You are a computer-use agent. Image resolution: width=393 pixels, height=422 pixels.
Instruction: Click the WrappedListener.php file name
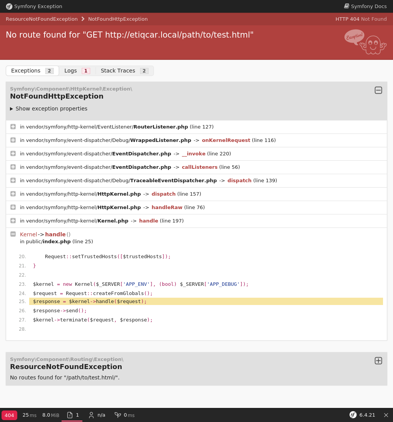pos(161,140)
